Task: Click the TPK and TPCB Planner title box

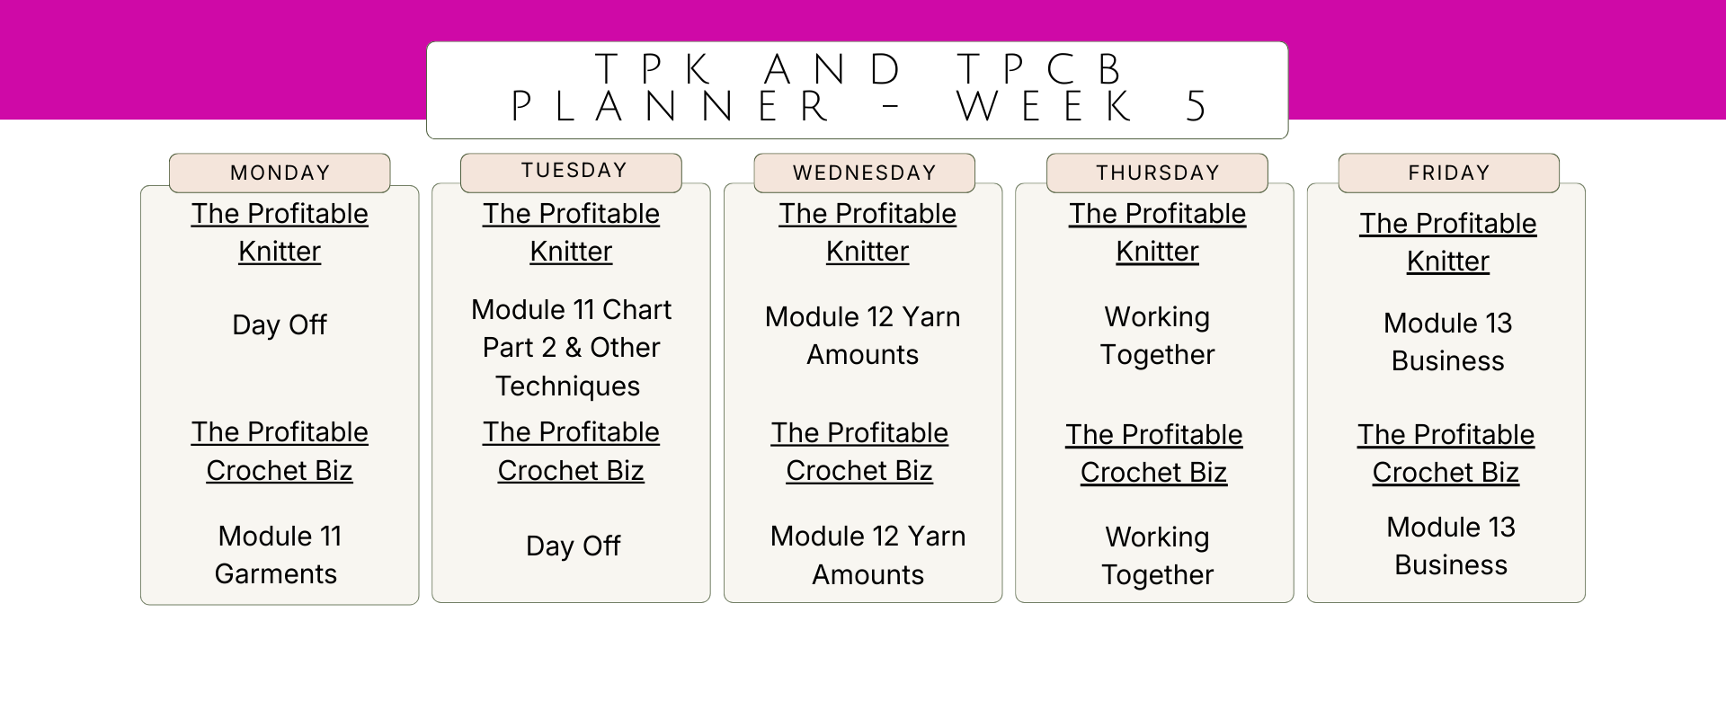Action: (x=857, y=90)
